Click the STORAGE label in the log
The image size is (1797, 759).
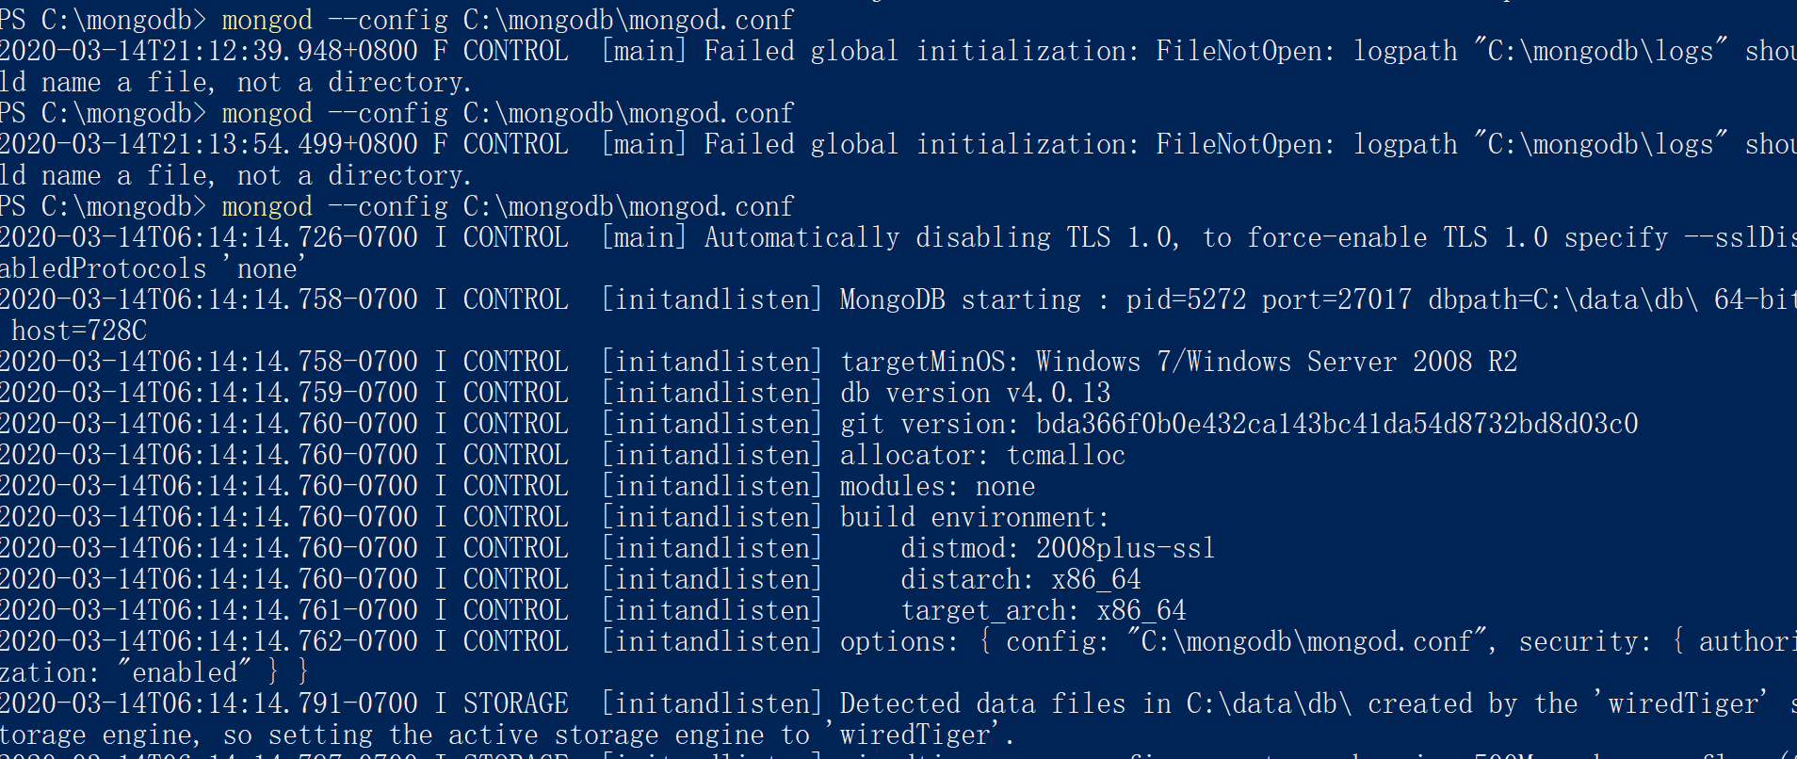click(x=515, y=703)
